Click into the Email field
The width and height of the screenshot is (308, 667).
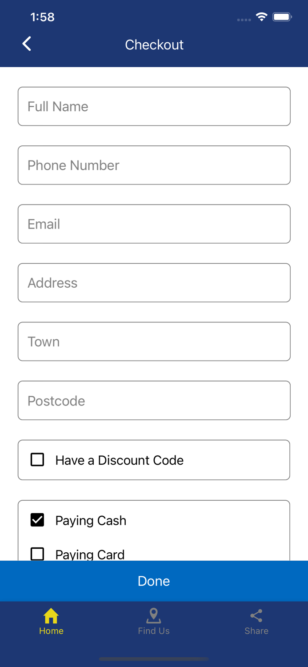click(x=154, y=224)
